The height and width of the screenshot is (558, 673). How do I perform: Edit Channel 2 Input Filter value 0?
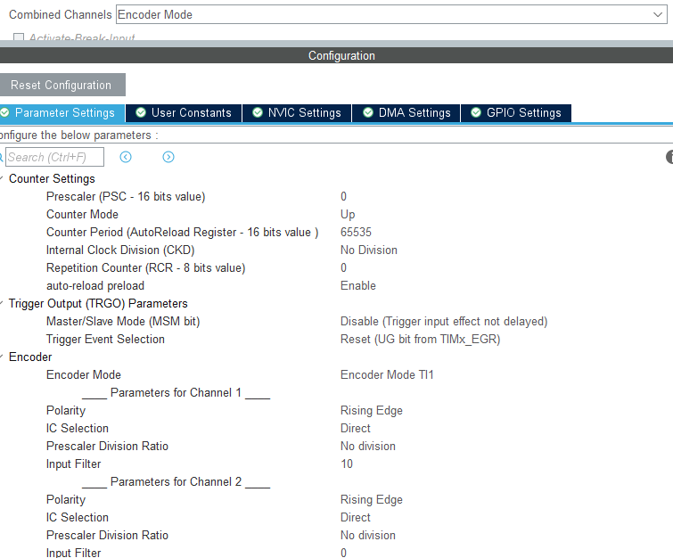pyautogui.click(x=343, y=553)
